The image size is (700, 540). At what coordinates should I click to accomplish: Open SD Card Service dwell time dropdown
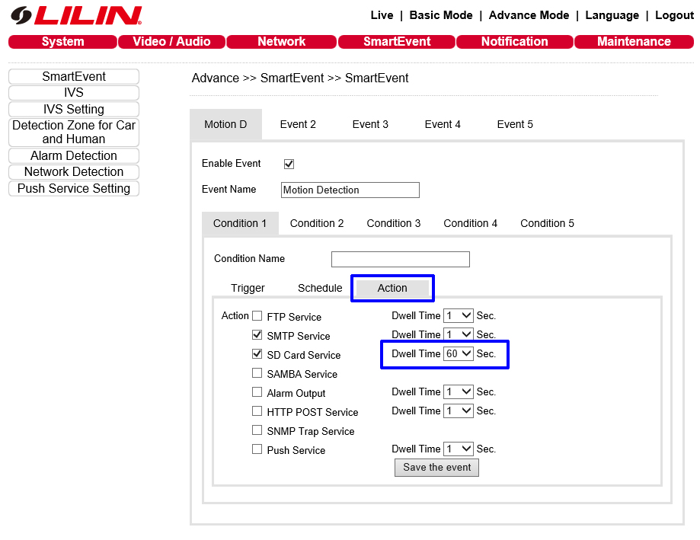(459, 354)
